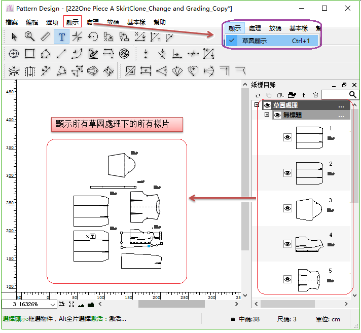Click the ellipsis button on 無標題 row

tap(341, 116)
